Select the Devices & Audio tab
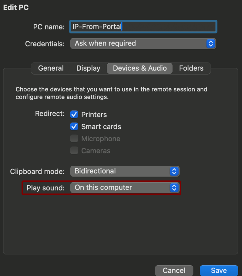Viewport: 242px width, 276px height. [x=140, y=68]
